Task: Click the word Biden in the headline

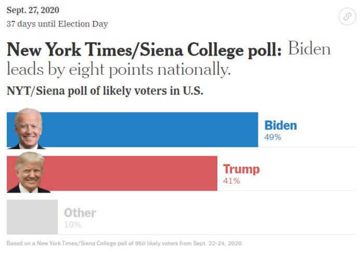Action: pyautogui.click(x=309, y=49)
